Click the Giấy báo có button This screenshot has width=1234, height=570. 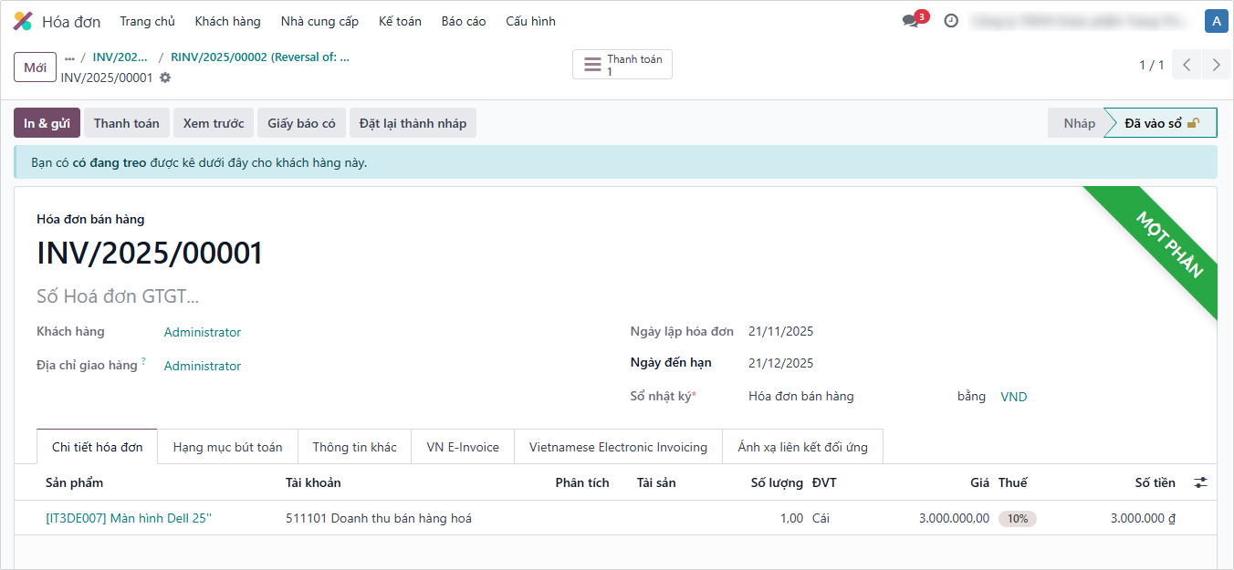pyautogui.click(x=301, y=123)
